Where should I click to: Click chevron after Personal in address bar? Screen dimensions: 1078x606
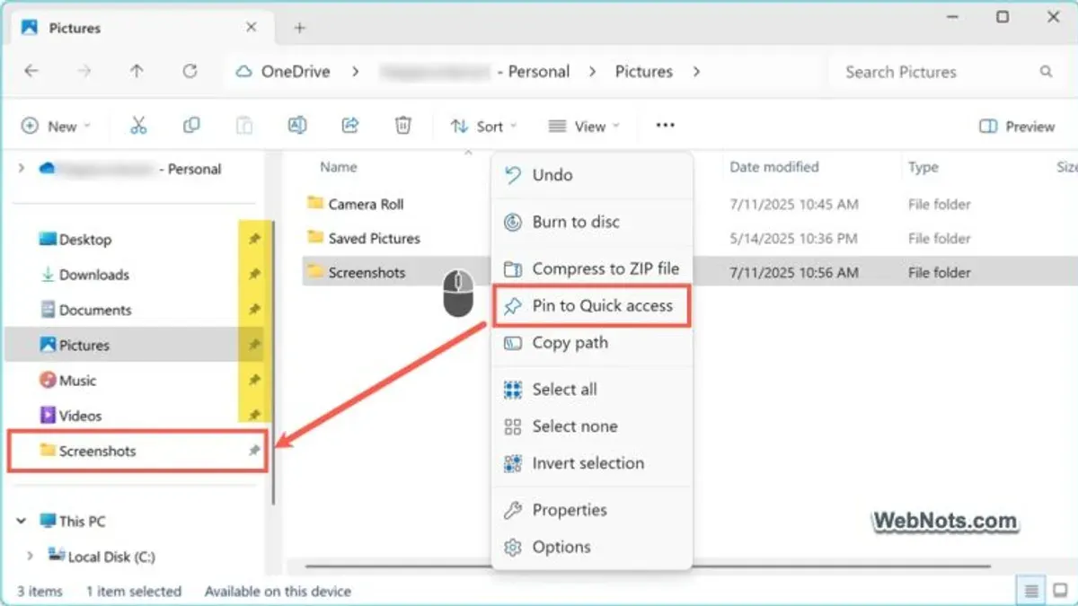pos(592,72)
